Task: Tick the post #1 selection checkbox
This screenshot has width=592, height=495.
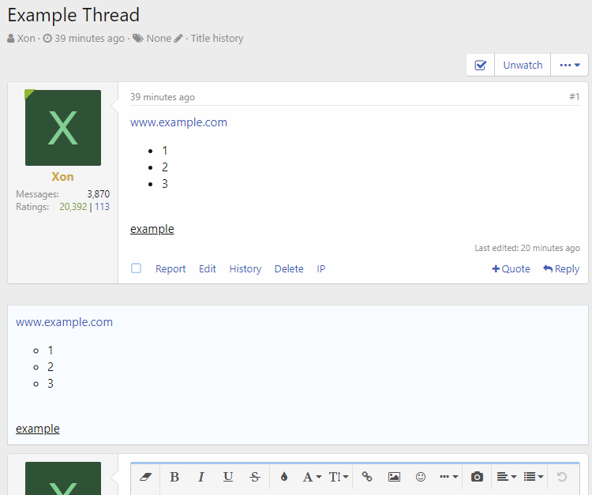Action: click(x=136, y=268)
